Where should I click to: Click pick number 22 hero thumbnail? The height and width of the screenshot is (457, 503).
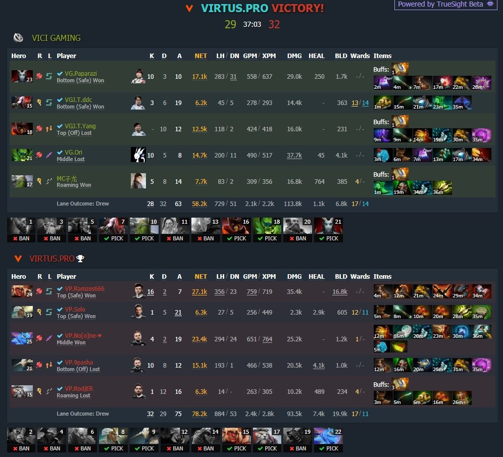point(328,436)
